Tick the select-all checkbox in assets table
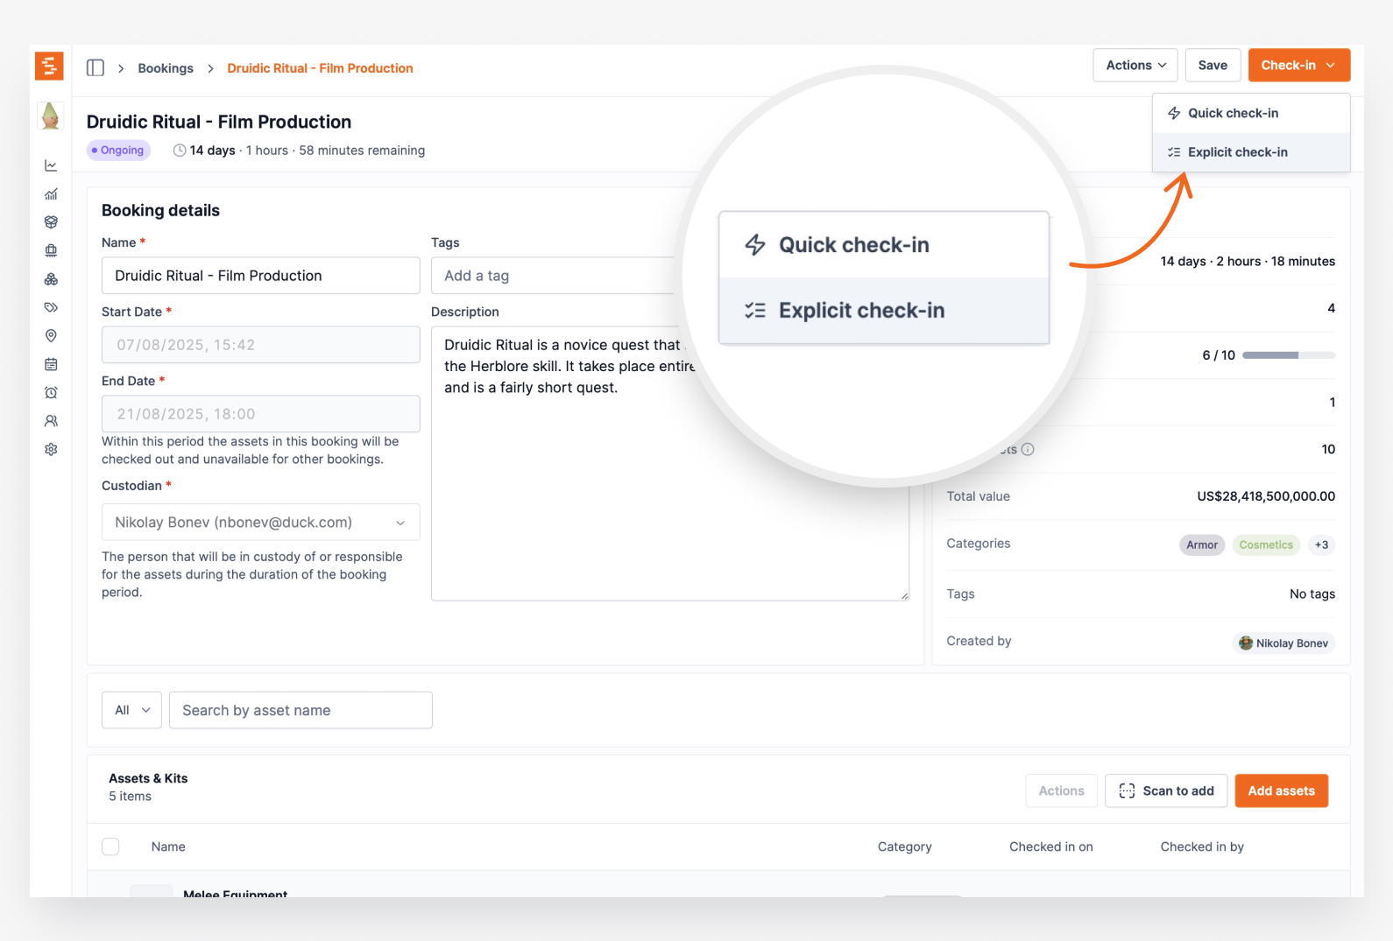This screenshot has height=941, width=1393. (110, 846)
